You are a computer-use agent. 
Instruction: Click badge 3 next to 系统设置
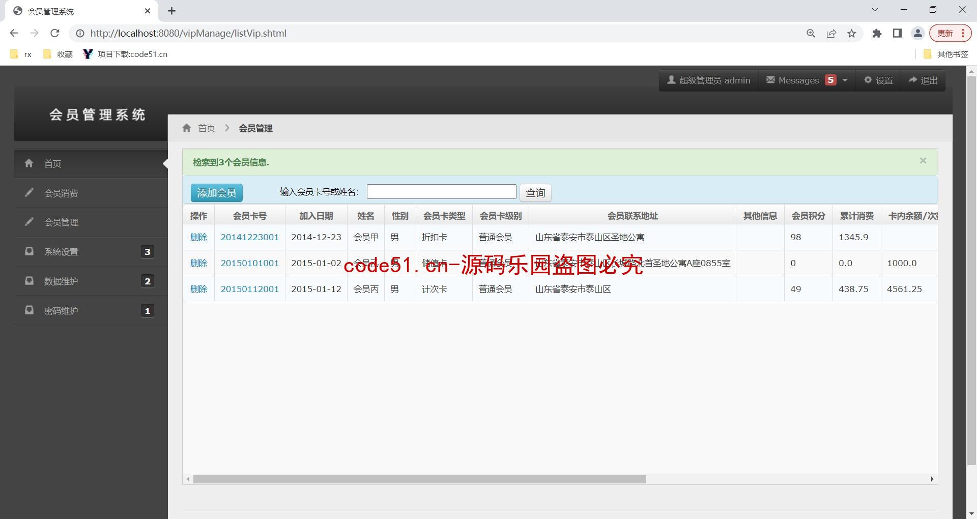pos(148,251)
